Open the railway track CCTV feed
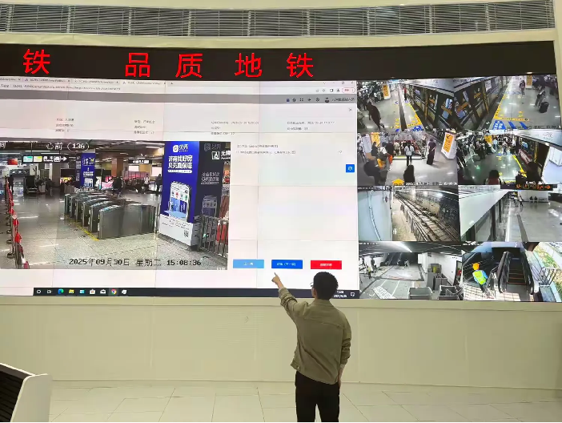This screenshot has height=423, width=562. click(408, 214)
